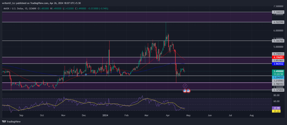Click the right US flag economic event icon

pos(189,91)
